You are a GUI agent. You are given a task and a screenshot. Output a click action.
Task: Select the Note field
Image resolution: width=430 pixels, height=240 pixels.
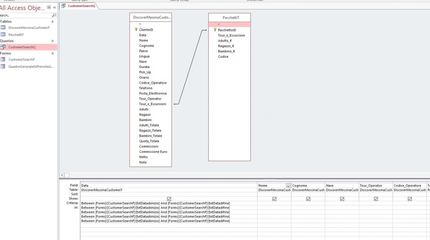(x=143, y=163)
